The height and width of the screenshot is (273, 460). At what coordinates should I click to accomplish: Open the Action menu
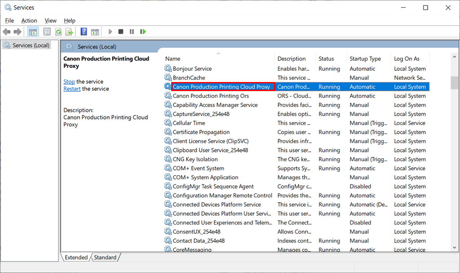pyautogui.click(x=29, y=21)
